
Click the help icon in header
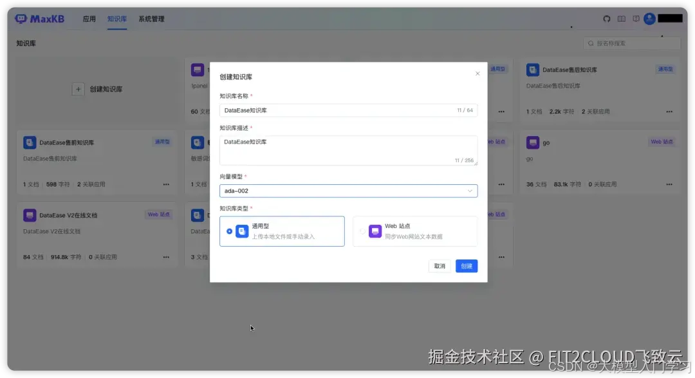[636, 19]
